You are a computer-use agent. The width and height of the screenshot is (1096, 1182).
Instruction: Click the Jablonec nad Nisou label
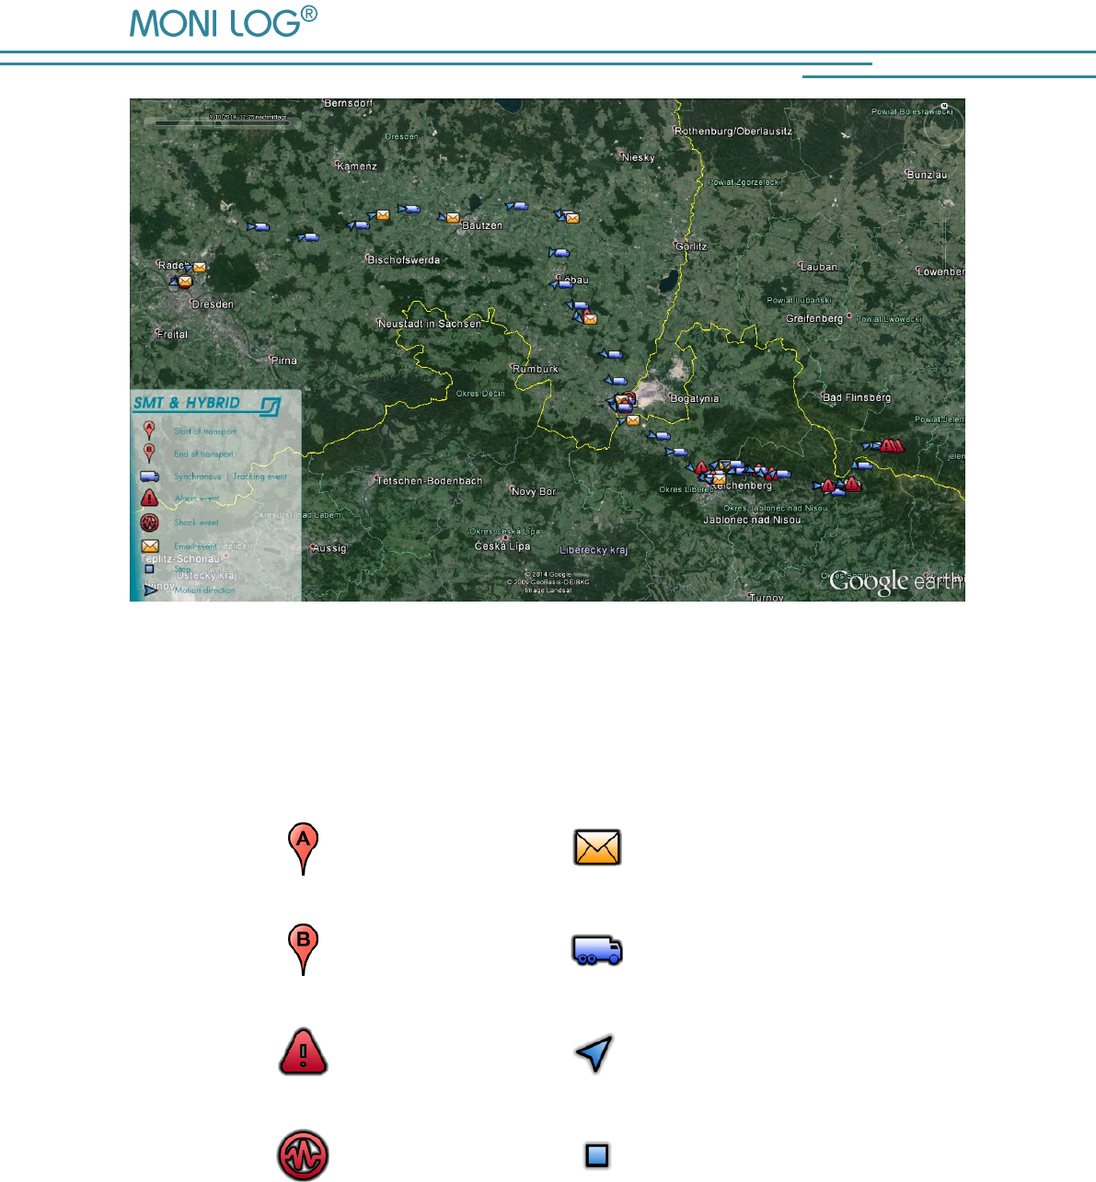752,520
